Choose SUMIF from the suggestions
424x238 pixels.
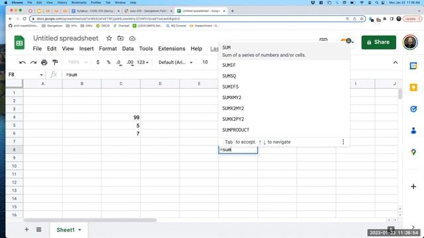tap(284, 65)
